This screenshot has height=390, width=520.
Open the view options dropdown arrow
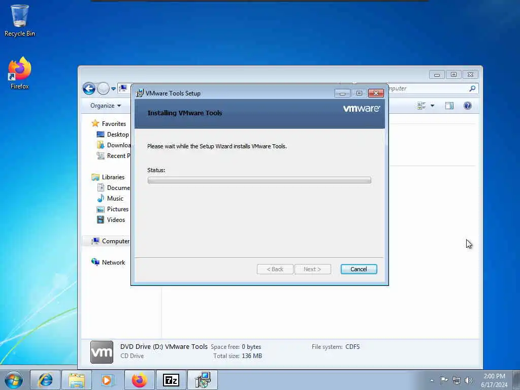433,106
